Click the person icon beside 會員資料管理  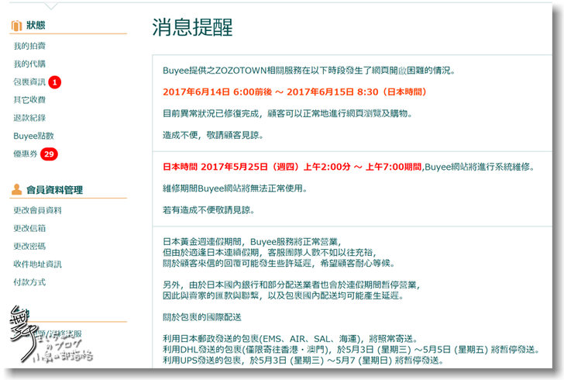tap(16, 189)
